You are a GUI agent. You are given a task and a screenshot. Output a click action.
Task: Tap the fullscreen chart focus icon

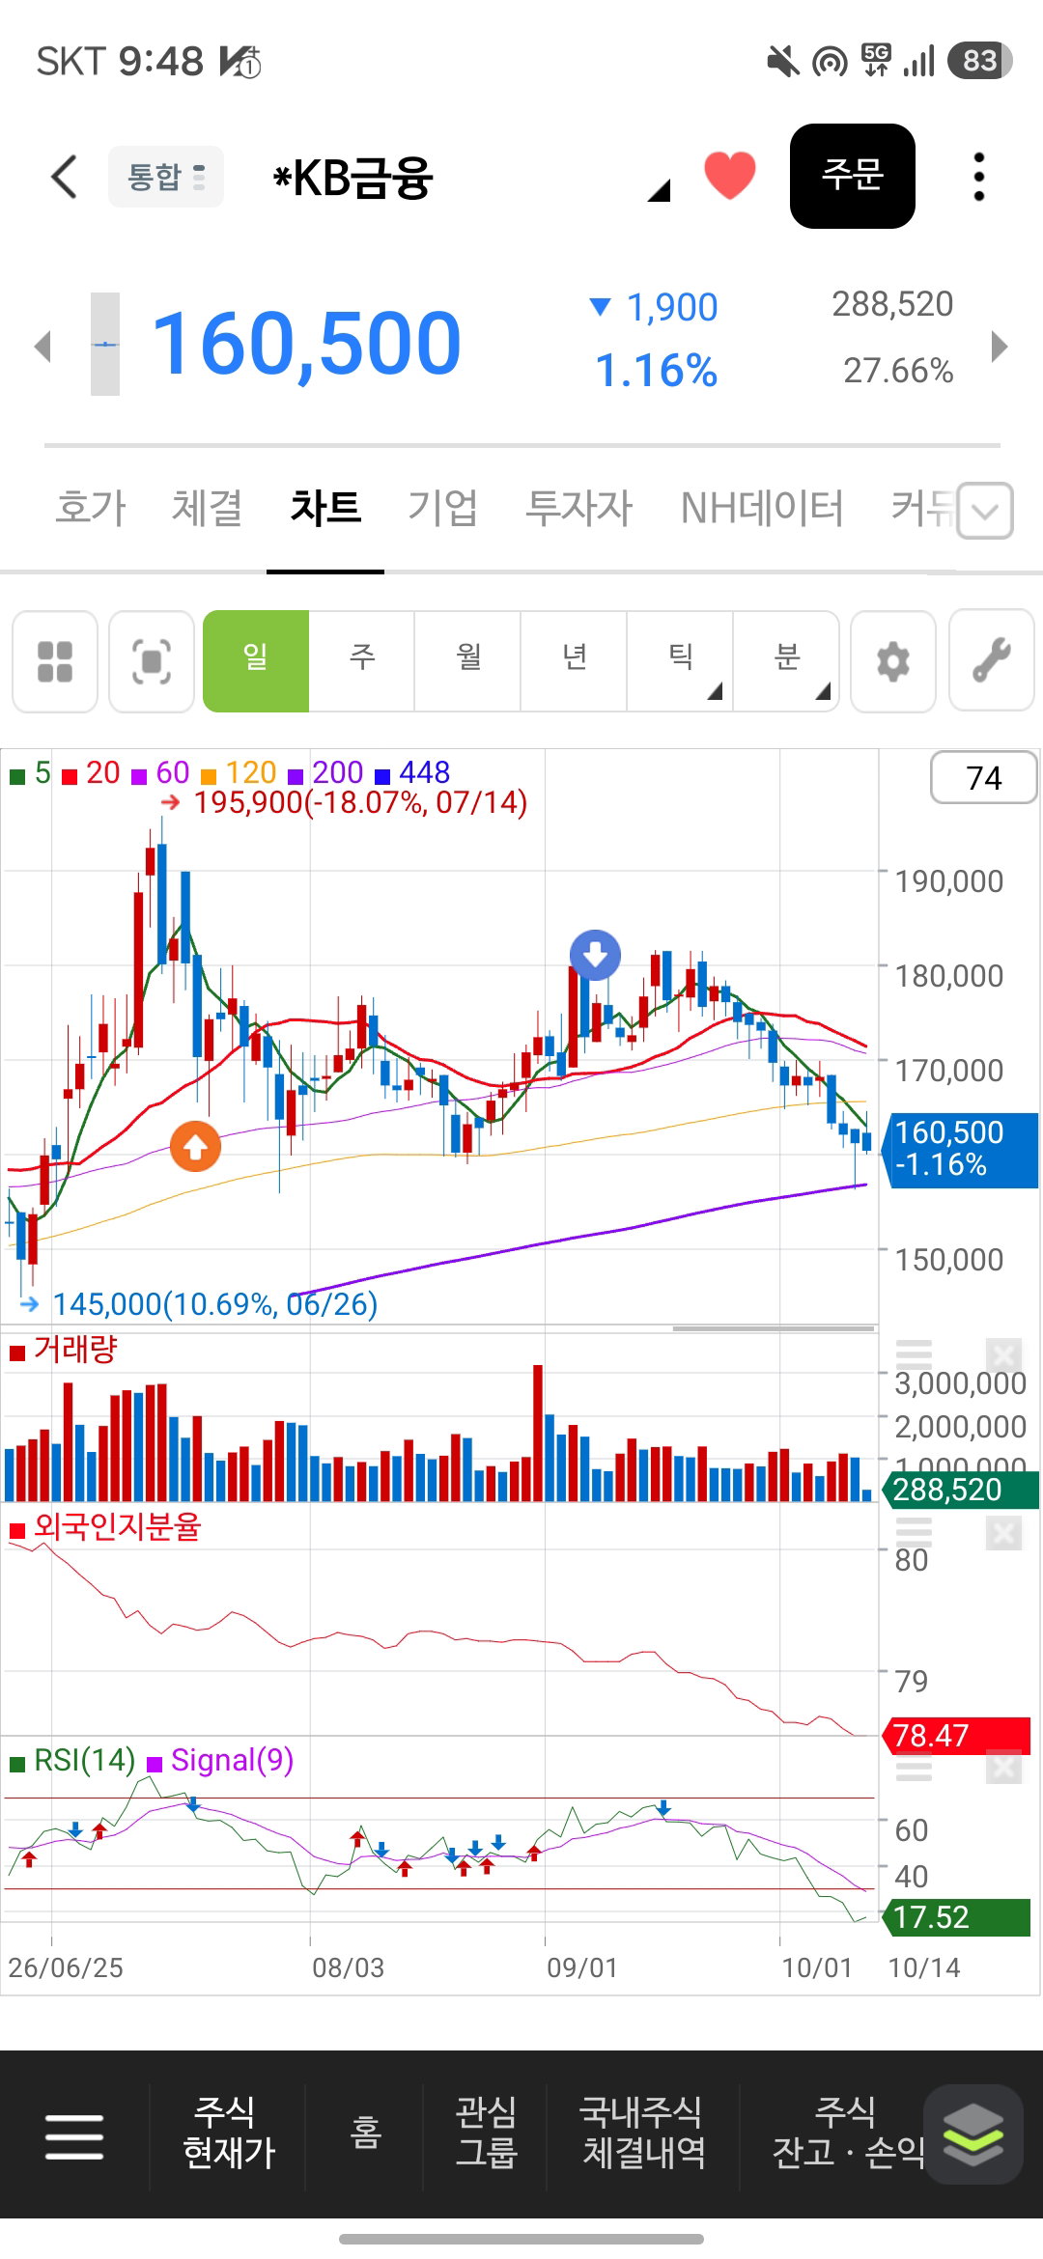[x=152, y=661]
